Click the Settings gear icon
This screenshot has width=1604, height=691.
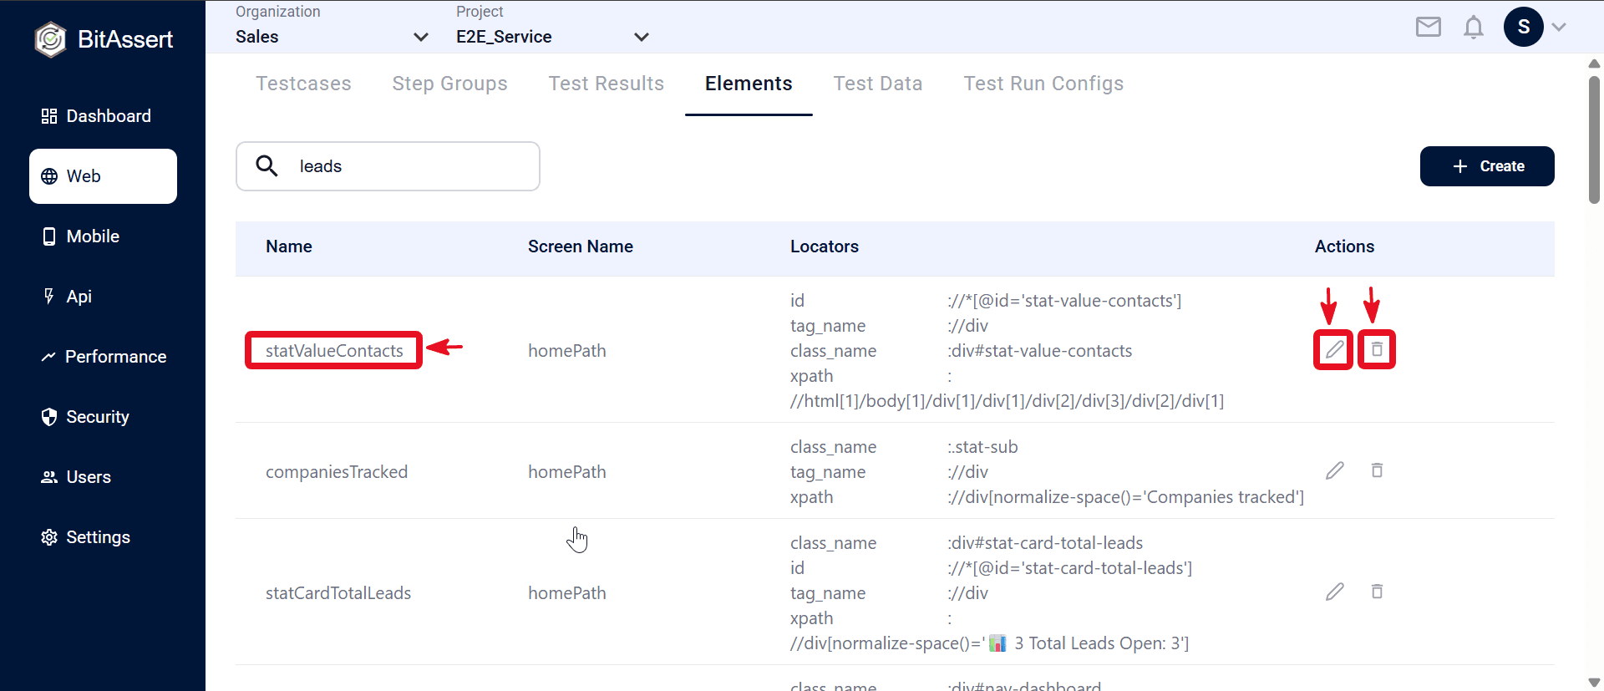(49, 537)
